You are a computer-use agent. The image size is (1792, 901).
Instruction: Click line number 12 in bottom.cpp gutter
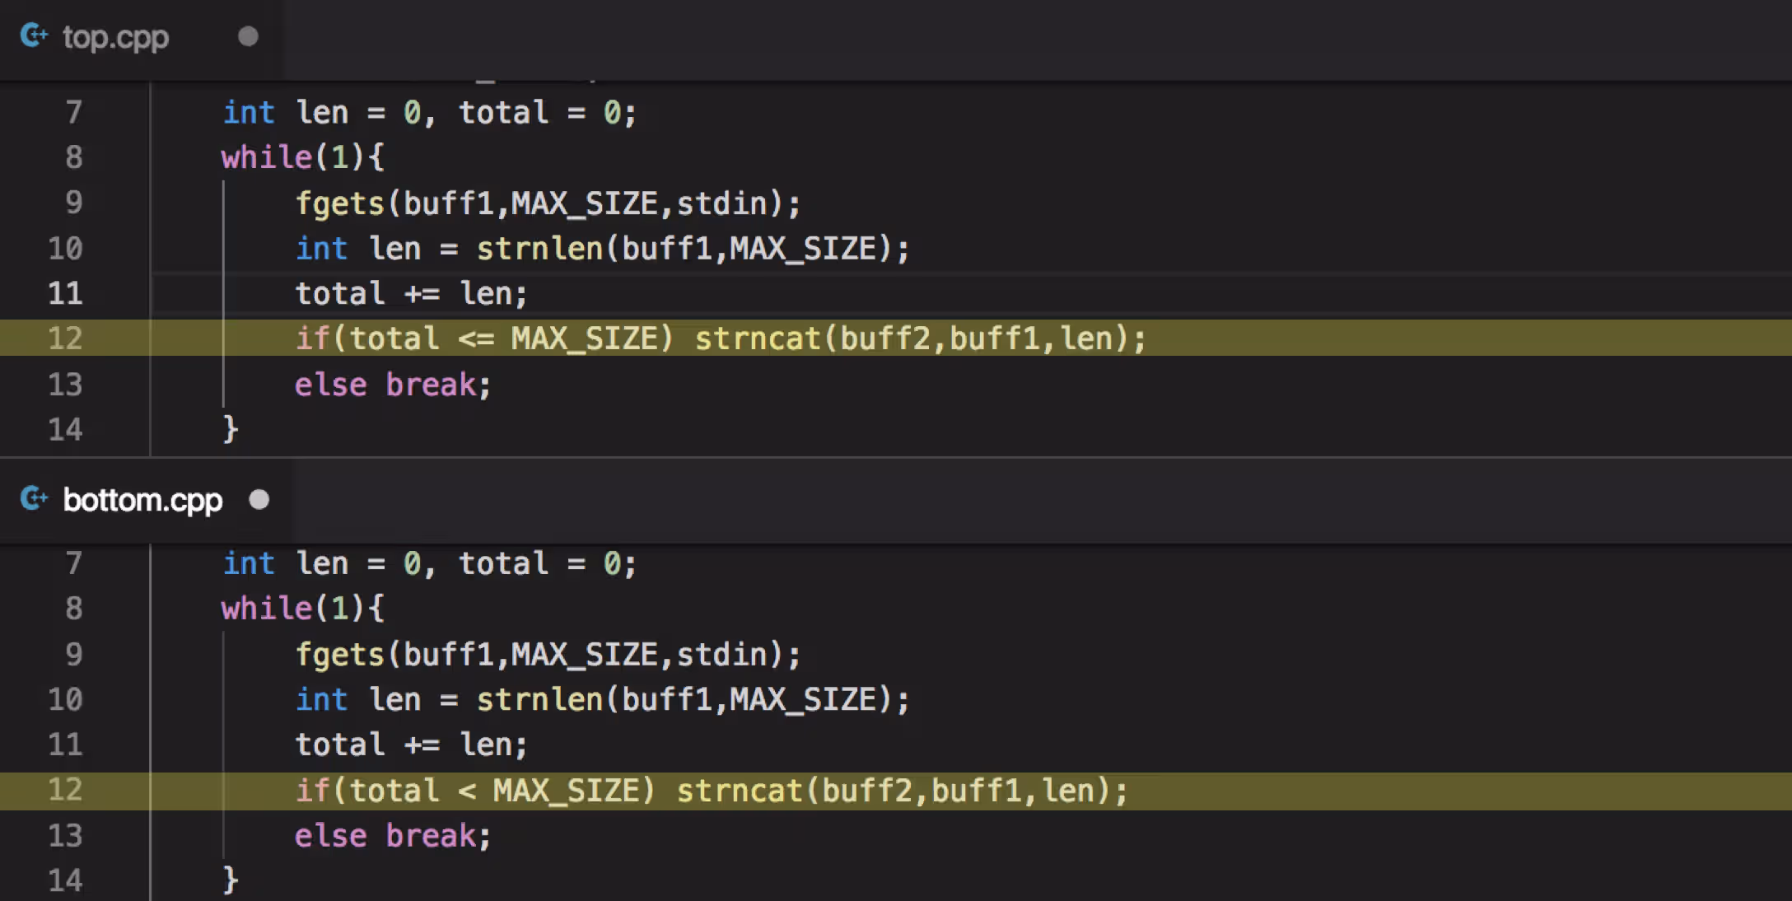pyautogui.click(x=65, y=790)
